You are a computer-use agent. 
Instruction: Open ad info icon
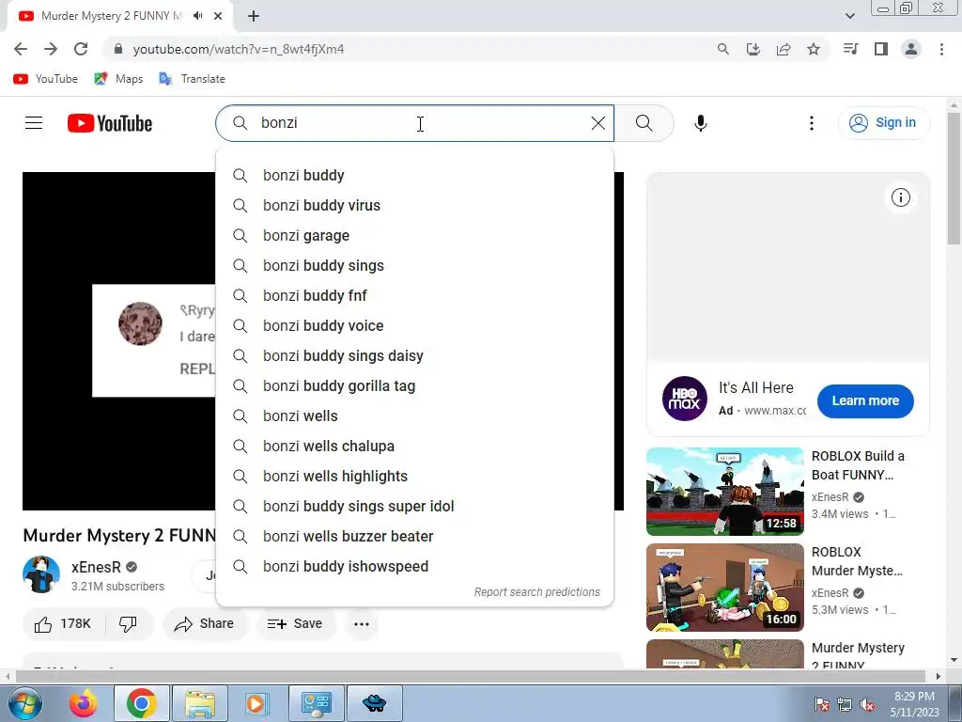[x=901, y=197]
